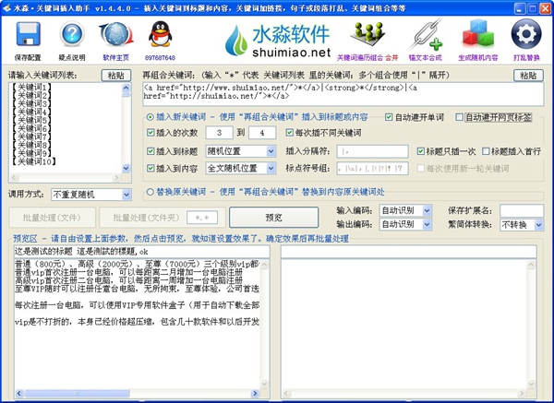
Task: Toggle 标题只插一次 checkbox
Action: point(420,151)
